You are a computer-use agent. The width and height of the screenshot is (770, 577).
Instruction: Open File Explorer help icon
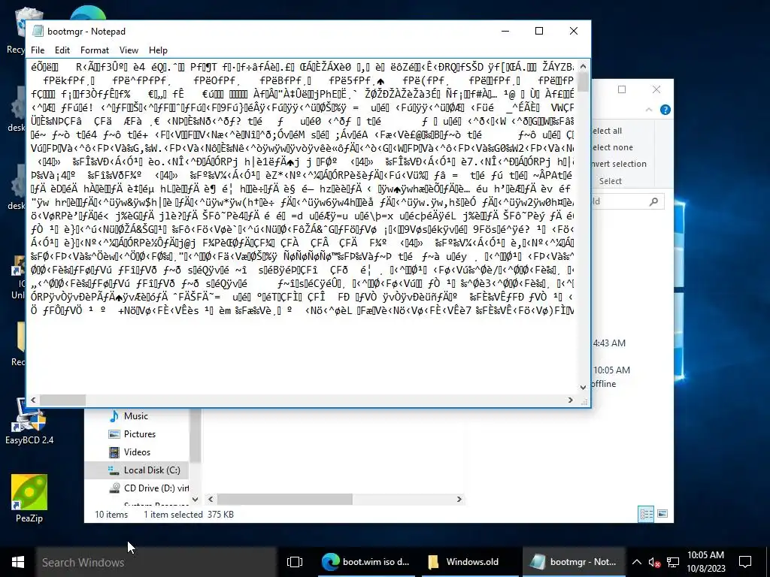665,110
